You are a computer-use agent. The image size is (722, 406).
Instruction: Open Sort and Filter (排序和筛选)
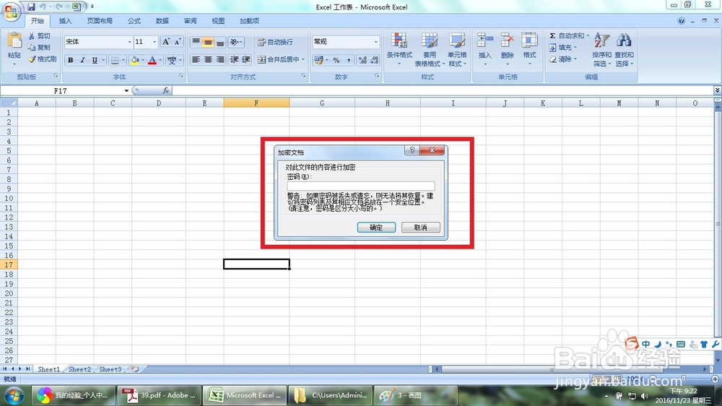(602, 49)
